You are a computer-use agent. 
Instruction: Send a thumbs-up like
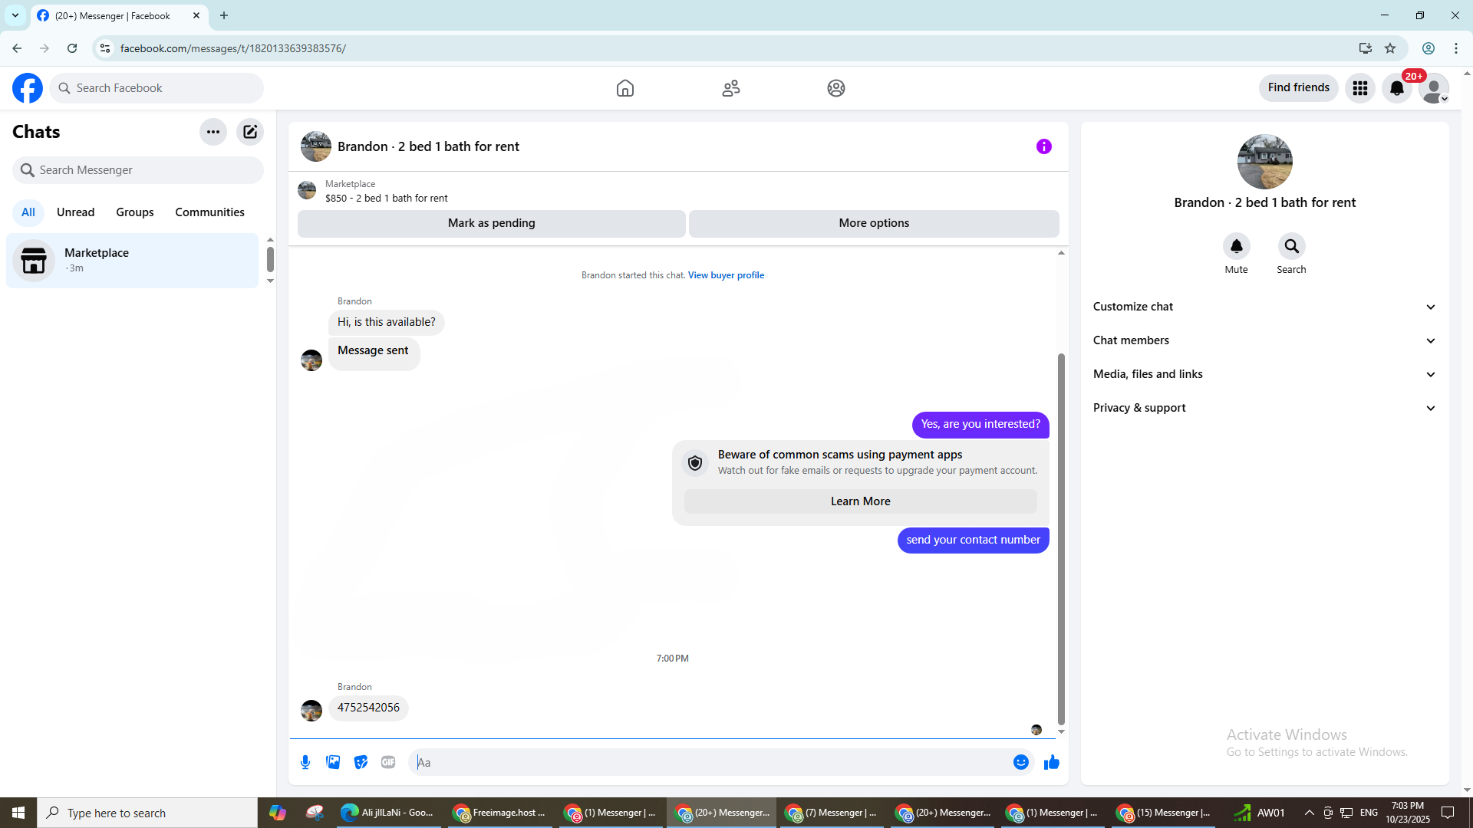1051,762
